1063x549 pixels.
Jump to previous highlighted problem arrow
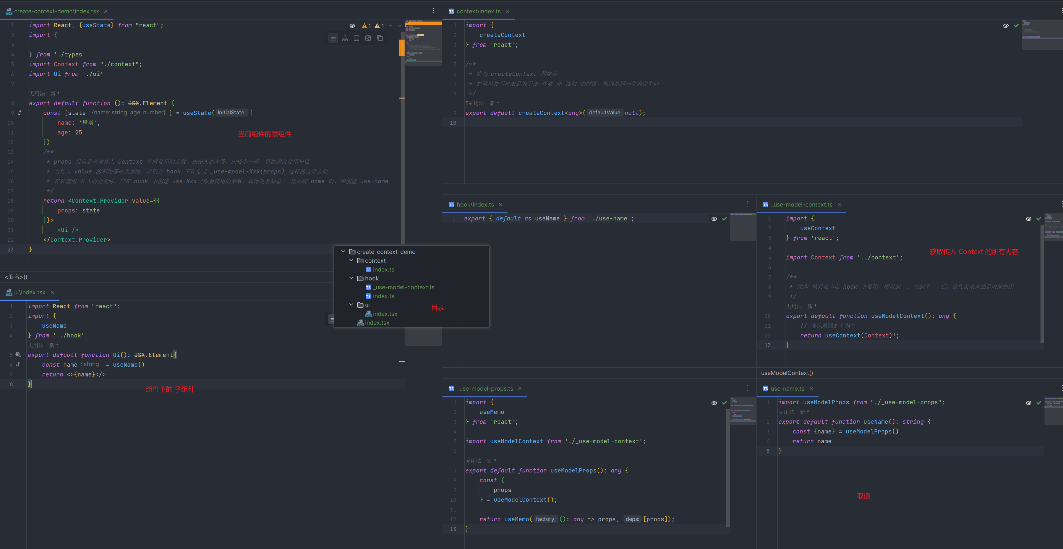click(390, 26)
